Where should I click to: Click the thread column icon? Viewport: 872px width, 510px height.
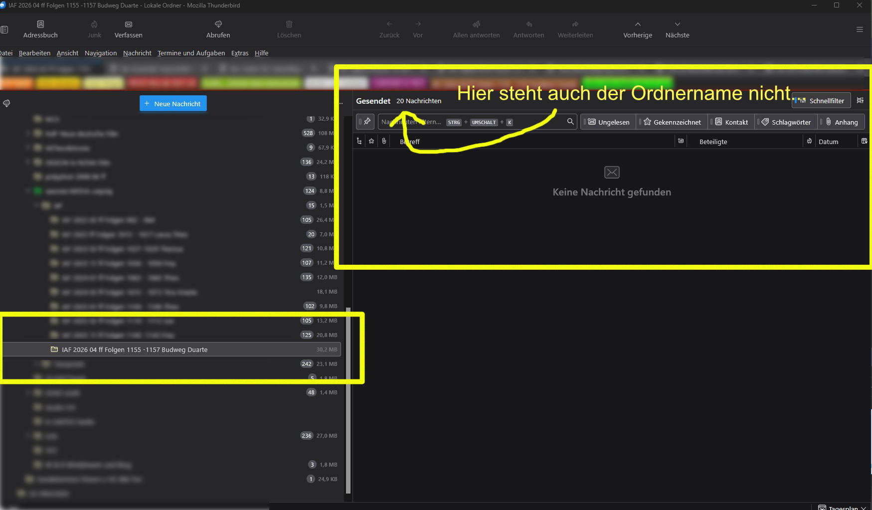[x=359, y=142]
